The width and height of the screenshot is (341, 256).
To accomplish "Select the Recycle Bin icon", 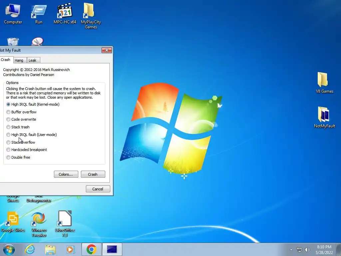I will tap(13, 42).
